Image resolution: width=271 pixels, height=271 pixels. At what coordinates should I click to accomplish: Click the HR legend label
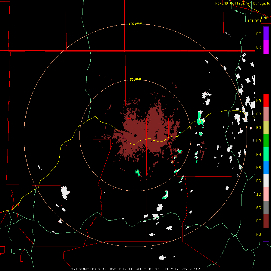(x=258, y=141)
